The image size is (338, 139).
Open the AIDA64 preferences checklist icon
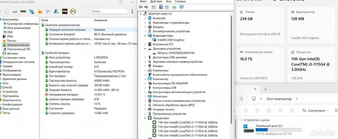point(48,11)
